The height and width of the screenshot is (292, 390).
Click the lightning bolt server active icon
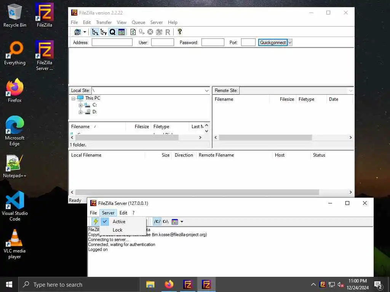click(96, 222)
